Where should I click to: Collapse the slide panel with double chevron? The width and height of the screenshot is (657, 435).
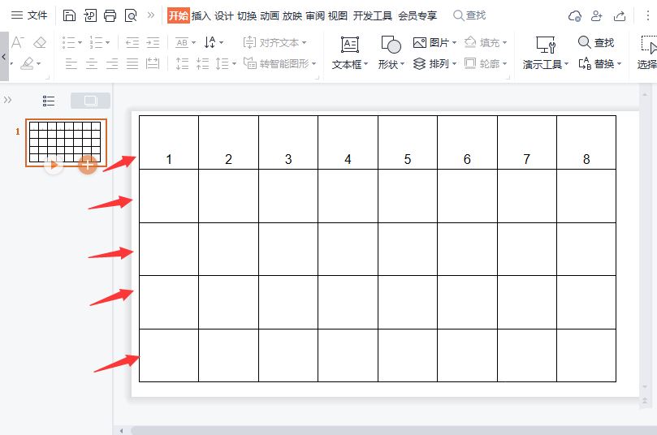click(x=8, y=100)
